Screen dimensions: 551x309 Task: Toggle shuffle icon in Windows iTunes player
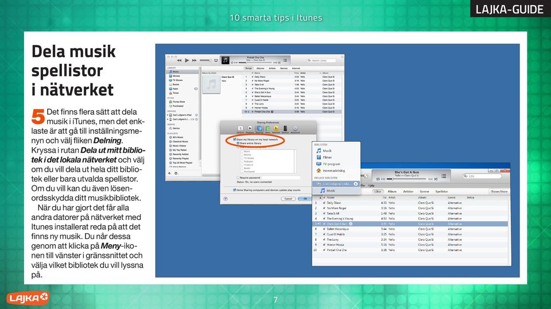pos(436,179)
